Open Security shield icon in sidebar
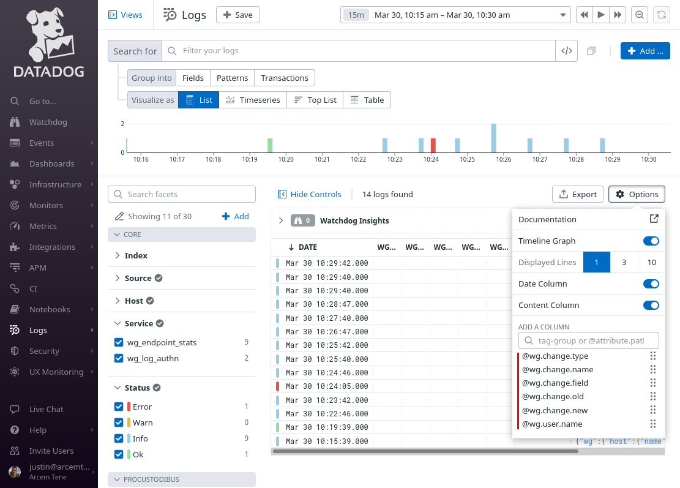The image size is (680, 488). coord(15,351)
